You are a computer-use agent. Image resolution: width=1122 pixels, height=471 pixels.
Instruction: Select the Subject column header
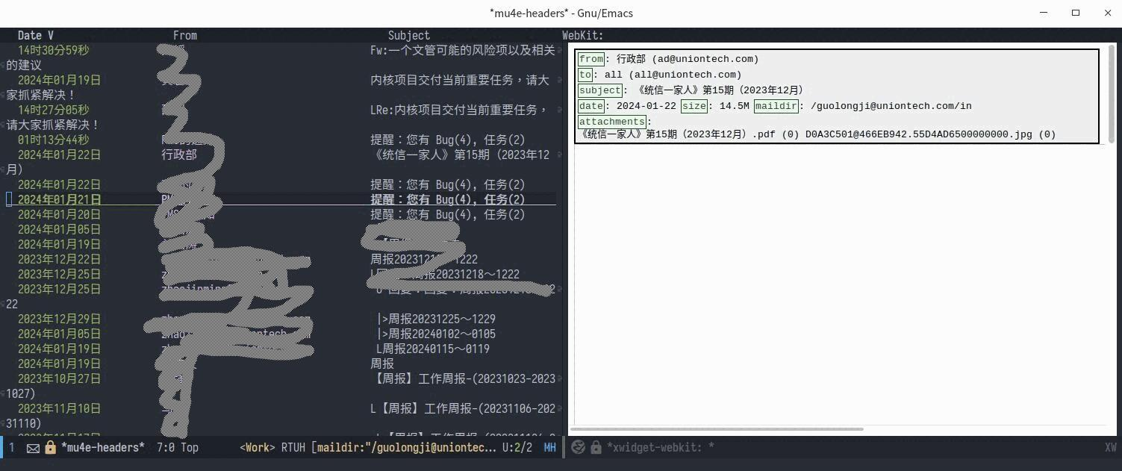pos(409,35)
